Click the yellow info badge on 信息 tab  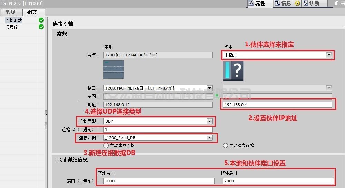pos(298,3)
